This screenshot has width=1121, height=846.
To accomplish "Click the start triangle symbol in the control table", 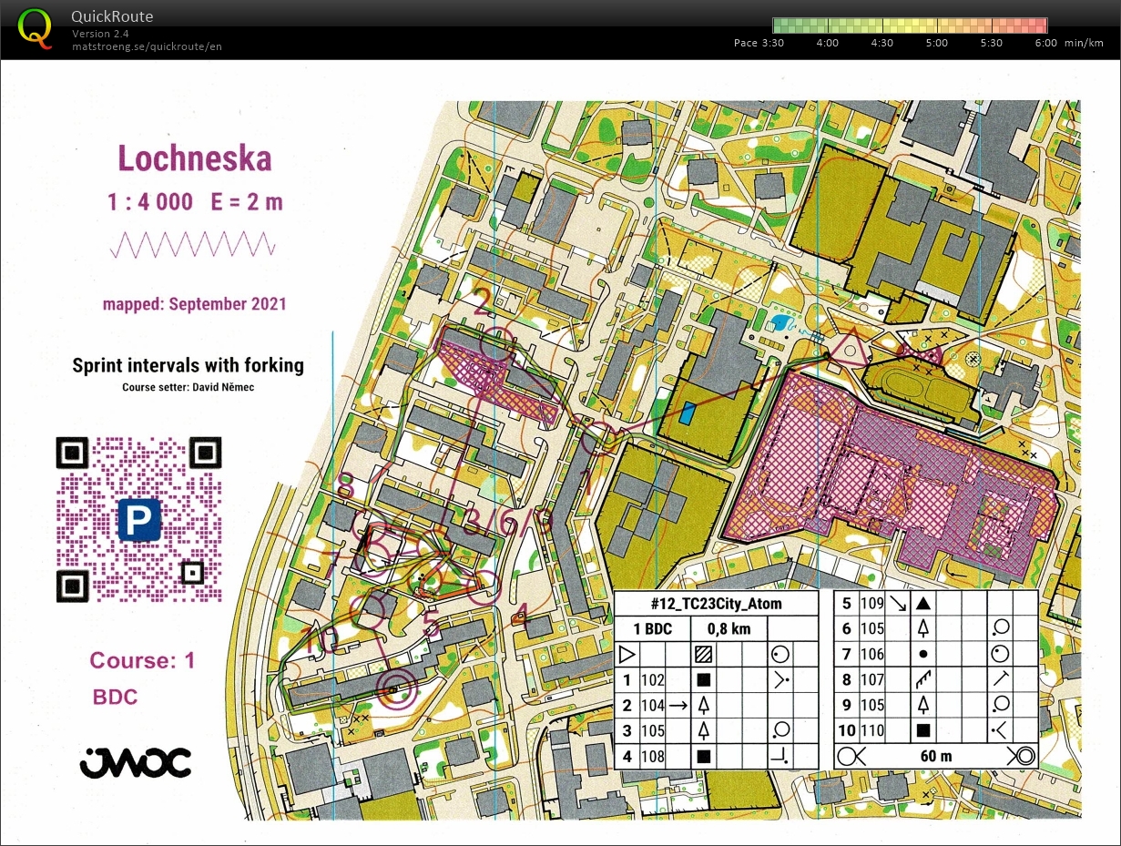I will click(x=627, y=654).
